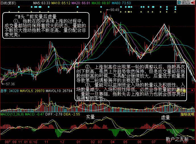Click the 05 month mark on date axis
196x144 pixels.
[125, 142]
